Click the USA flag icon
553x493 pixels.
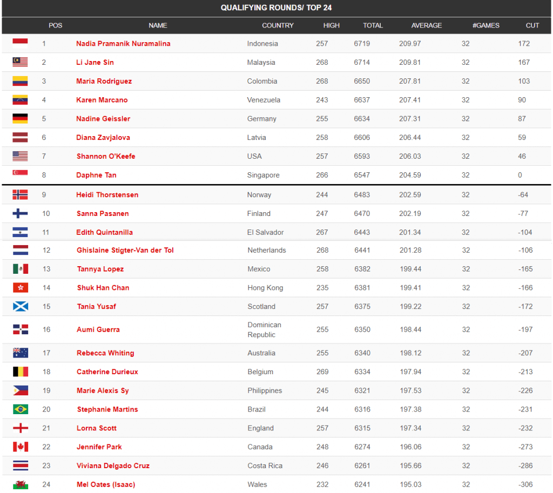click(20, 156)
